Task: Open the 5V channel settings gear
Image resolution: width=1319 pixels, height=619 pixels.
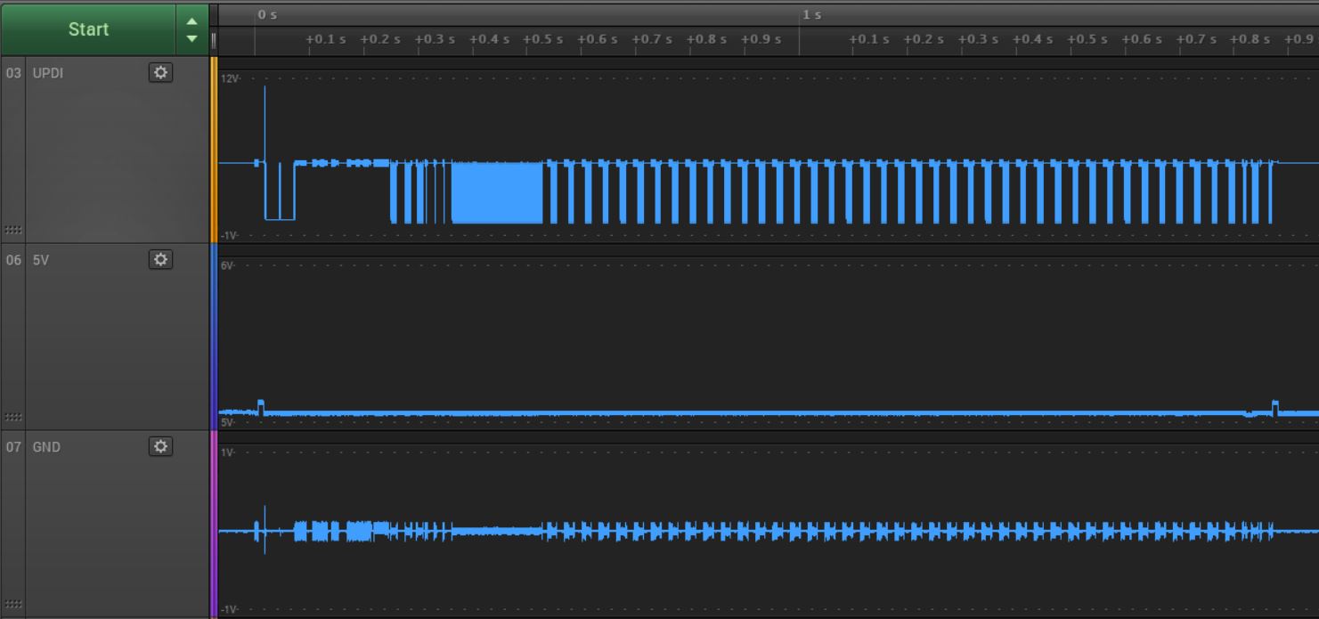Action: pos(160,259)
